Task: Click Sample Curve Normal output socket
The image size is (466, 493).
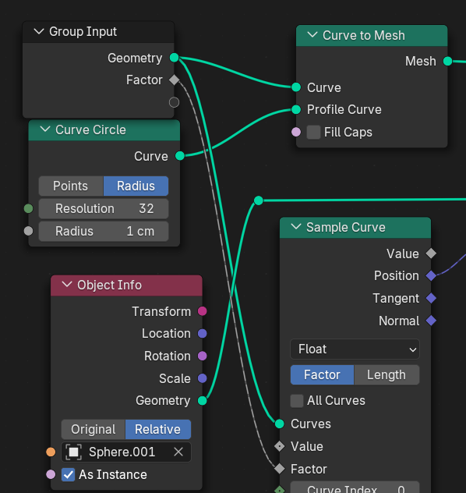Action: [431, 321]
